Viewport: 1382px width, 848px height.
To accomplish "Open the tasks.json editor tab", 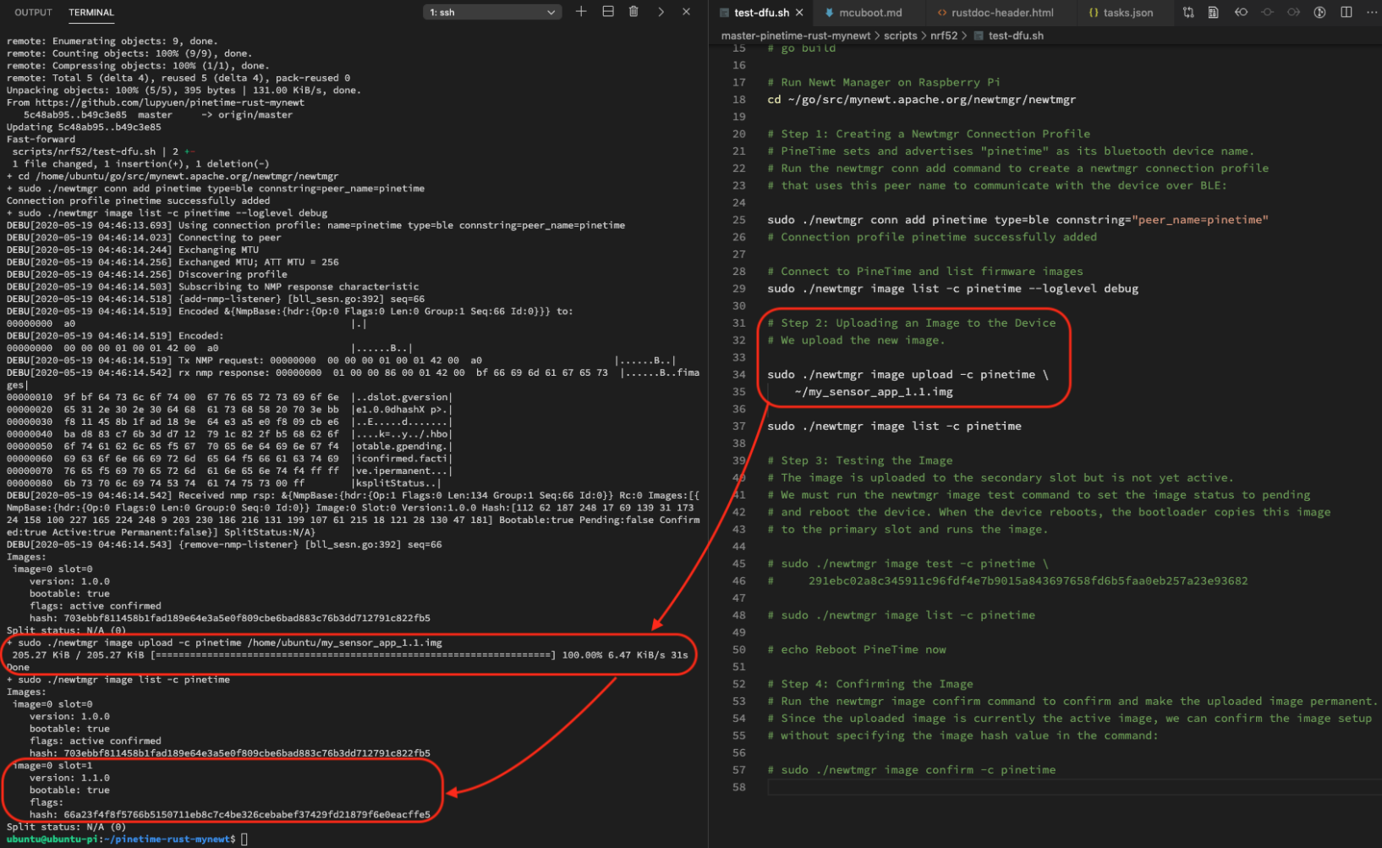I will [1127, 13].
